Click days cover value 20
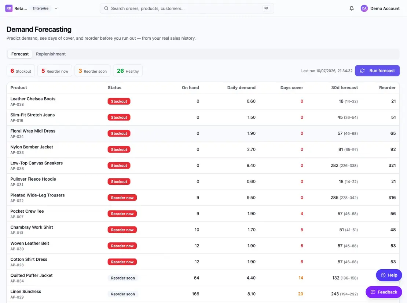The height and width of the screenshot is (303, 407). [x=300, y=294]
